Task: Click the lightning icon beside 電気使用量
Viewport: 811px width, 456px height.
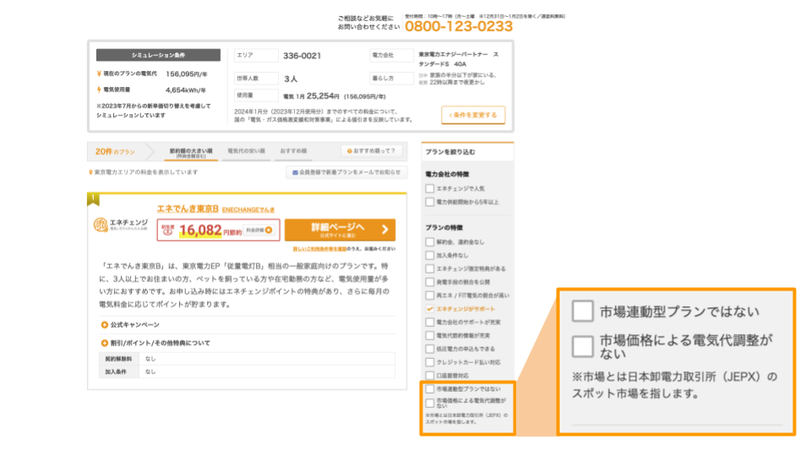Action: [x=99, y=90]
